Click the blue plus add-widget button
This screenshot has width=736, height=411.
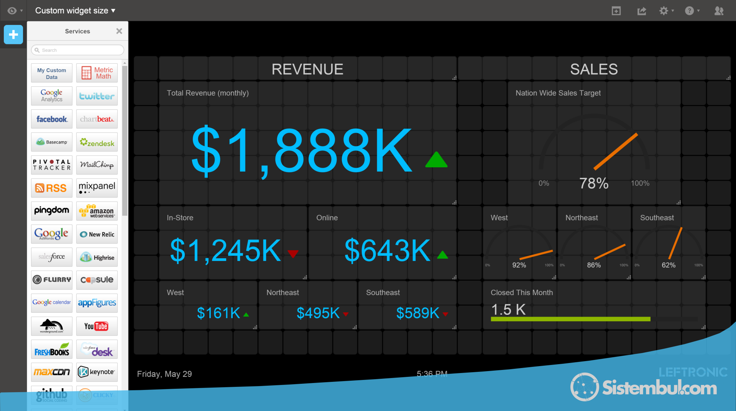[x=13, y=35]
